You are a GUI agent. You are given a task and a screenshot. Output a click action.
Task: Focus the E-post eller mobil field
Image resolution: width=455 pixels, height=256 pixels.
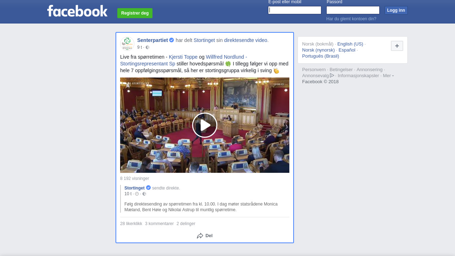coord(295,10)
